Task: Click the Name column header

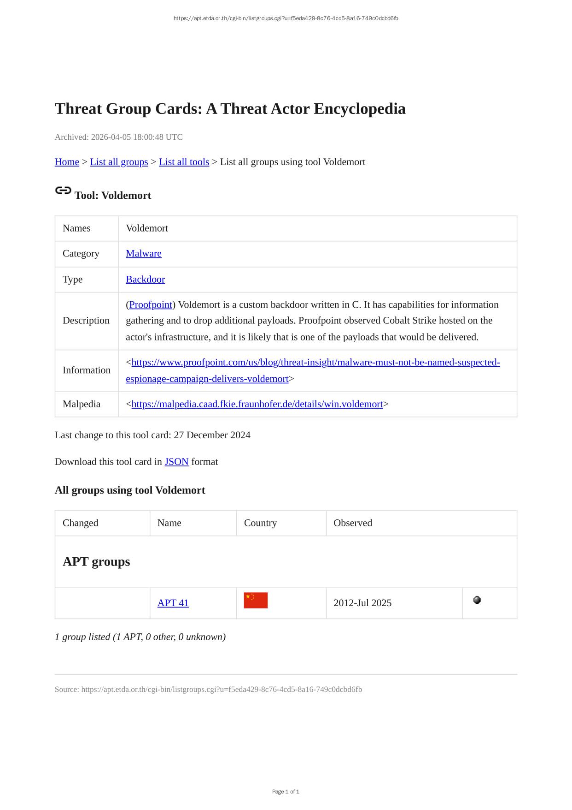Action: pos(169,523)
